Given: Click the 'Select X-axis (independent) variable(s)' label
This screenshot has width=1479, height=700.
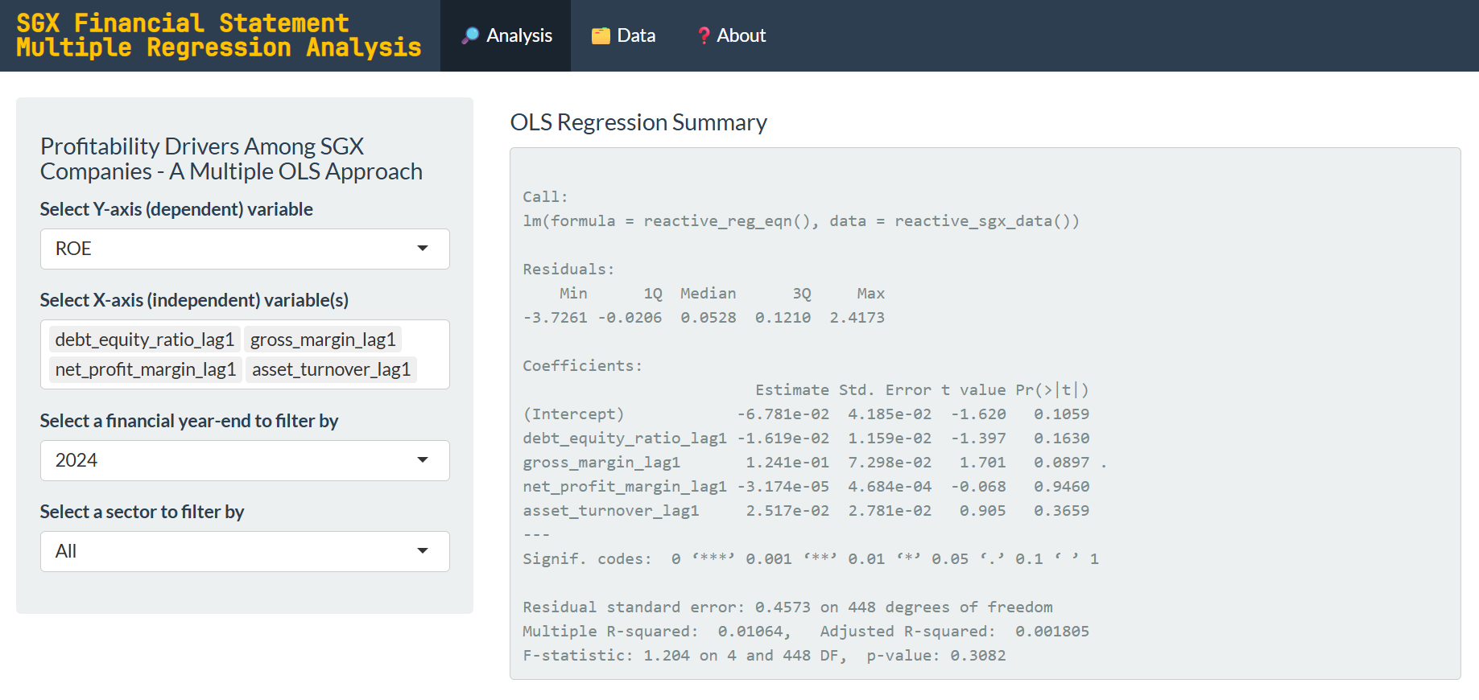Looking at the screenshot, I should coord(194,300).
